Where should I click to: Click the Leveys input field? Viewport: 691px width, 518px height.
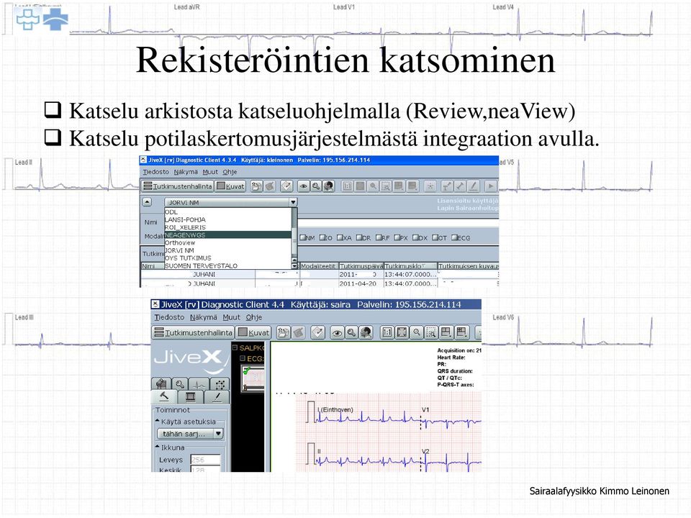[x=205, y=460]
